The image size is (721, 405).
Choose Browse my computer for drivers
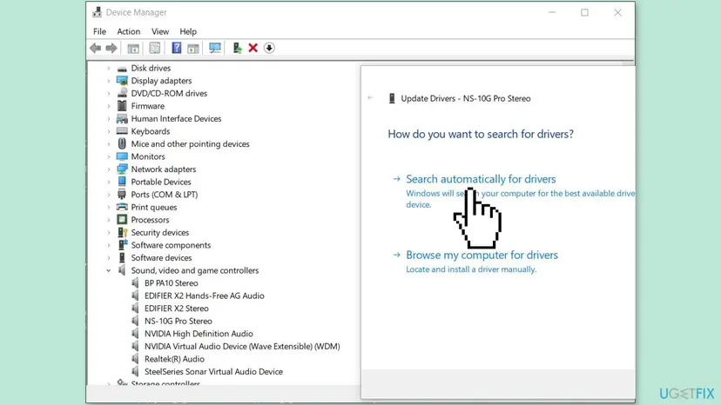482,255
